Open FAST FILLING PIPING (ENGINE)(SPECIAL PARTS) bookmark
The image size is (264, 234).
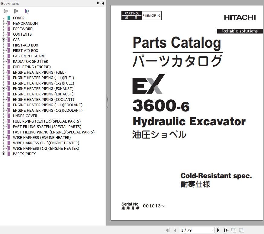(54, 132)
